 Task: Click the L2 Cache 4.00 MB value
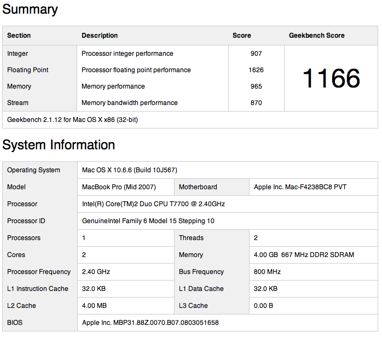(x=94, y=306)
